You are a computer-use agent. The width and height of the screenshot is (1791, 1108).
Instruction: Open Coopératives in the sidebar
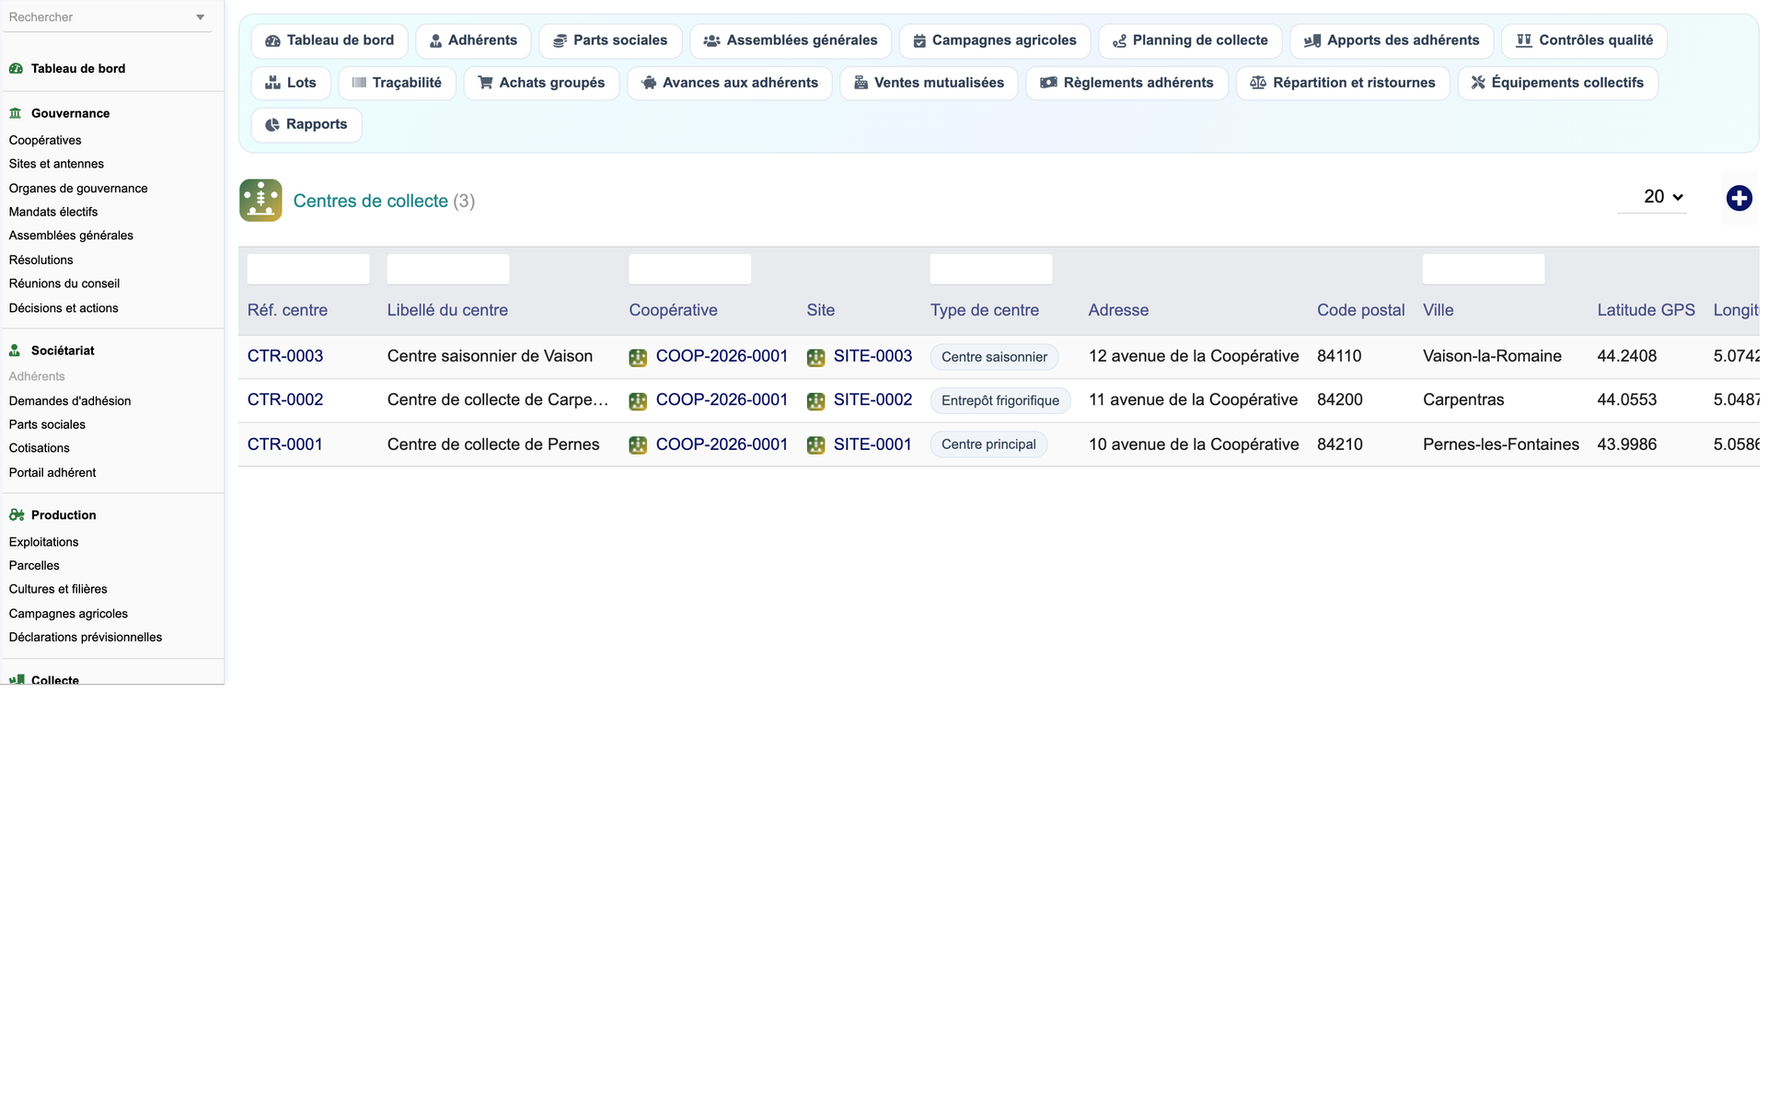tap(45, 140)
